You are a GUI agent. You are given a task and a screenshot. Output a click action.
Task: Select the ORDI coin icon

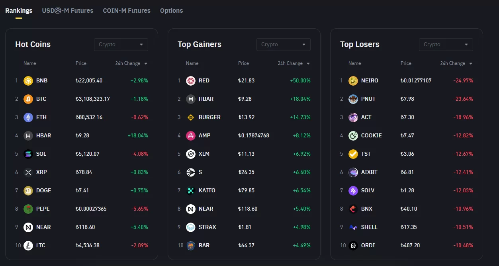(353, 246)
